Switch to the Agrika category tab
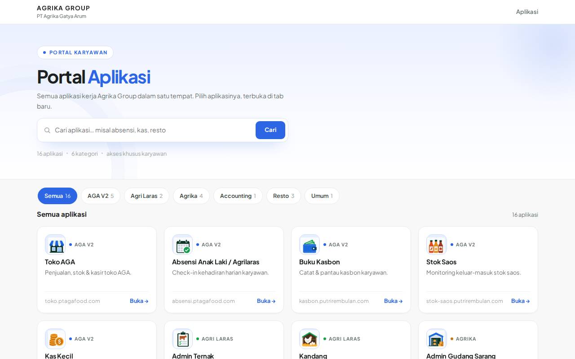 (x=191, y=196)
